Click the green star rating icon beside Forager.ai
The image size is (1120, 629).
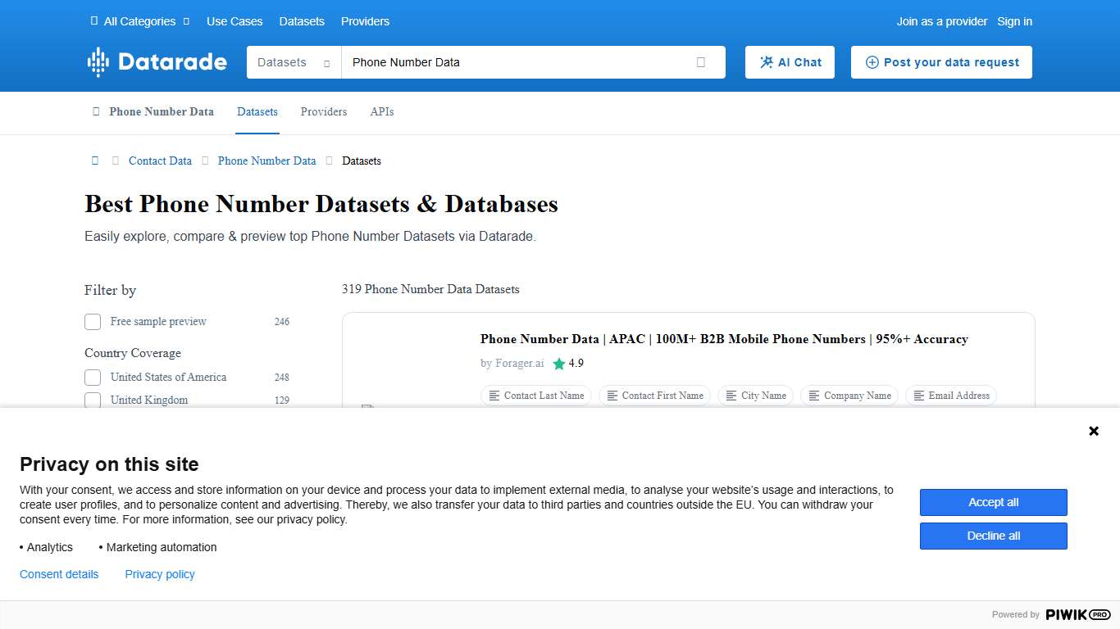point(558,364)
